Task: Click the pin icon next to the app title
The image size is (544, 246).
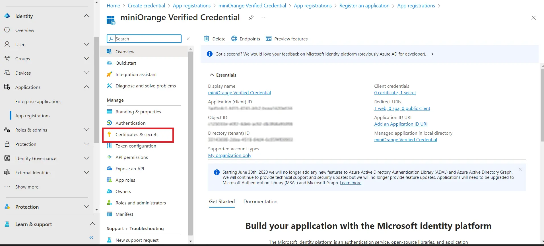Action: [251, 18]
